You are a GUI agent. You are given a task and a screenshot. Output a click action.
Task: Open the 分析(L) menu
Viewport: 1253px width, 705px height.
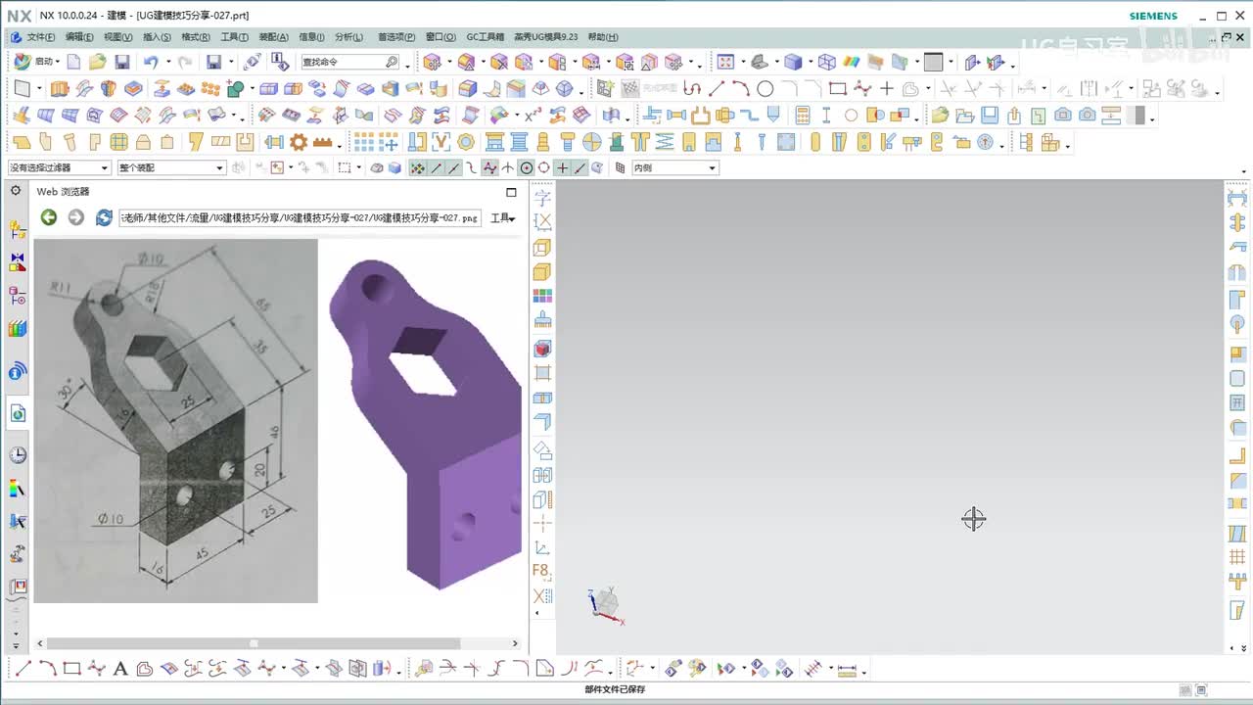pos(348,37)
